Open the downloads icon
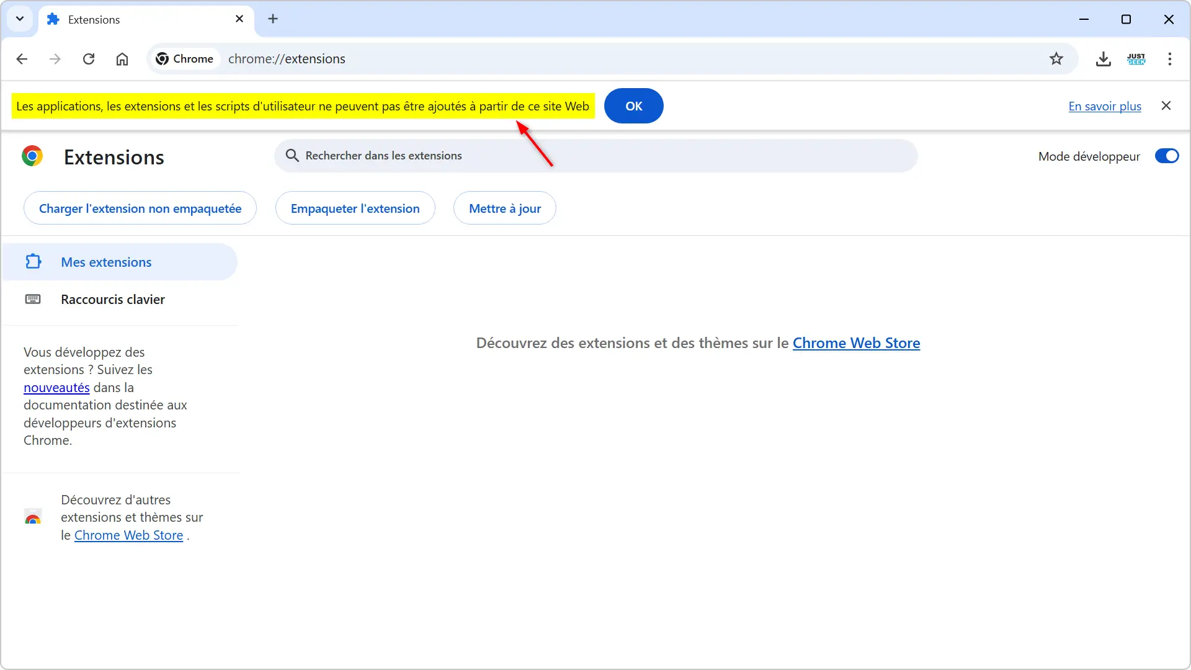The image size is (1191, 670). (x=1103, y=59)
